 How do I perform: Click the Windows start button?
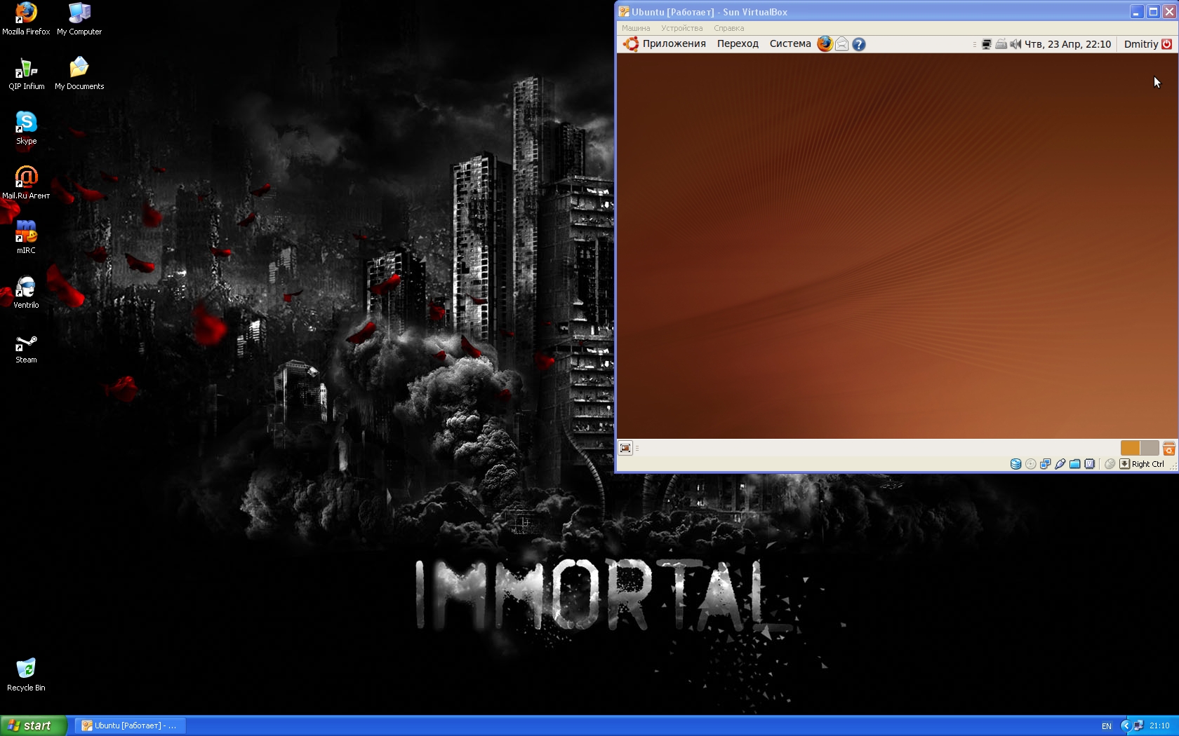(33, 725)
